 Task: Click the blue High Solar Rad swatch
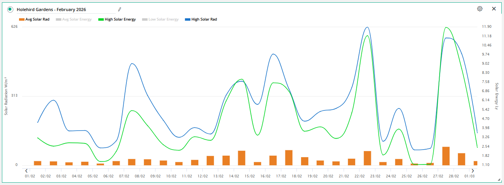(187, 19)
